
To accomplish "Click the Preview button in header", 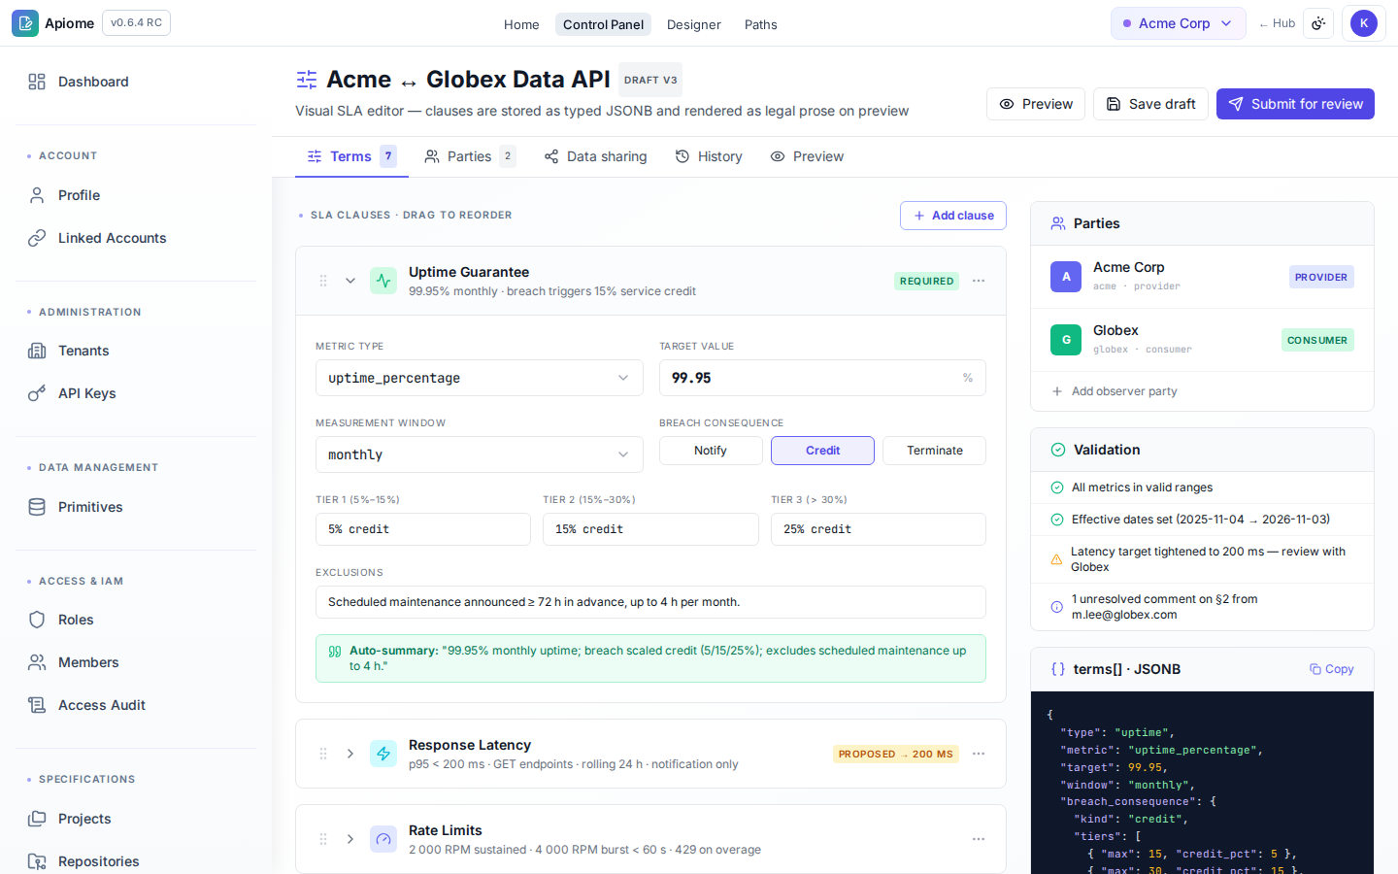I will click(1036, 104).
